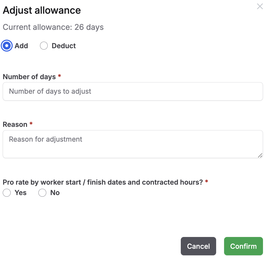This screenshot has height=263, width=269.
Task: Abort the allowance change via Cancel
Action: (198, 246)
